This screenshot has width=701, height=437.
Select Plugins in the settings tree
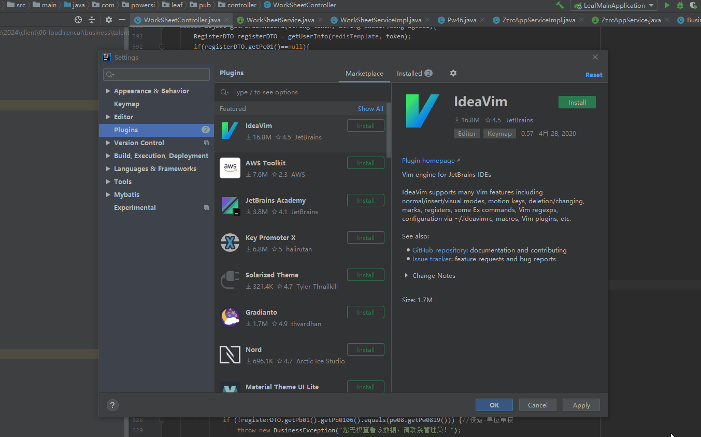click(x=156, y=130)
